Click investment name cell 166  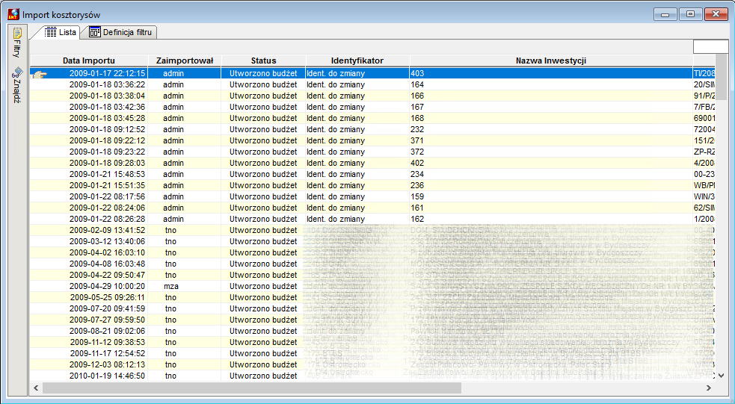coord(551,96)
